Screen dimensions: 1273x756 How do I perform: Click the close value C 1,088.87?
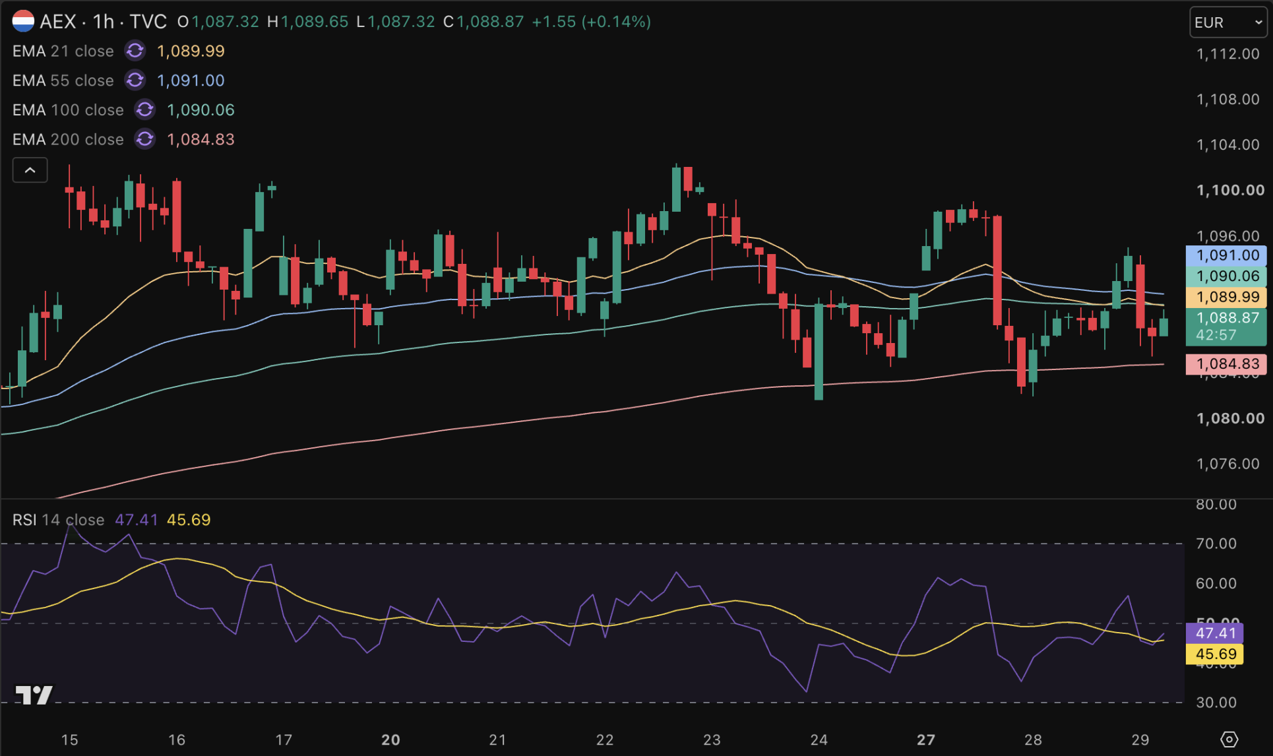pyautogui.click(x=483, y=22)
